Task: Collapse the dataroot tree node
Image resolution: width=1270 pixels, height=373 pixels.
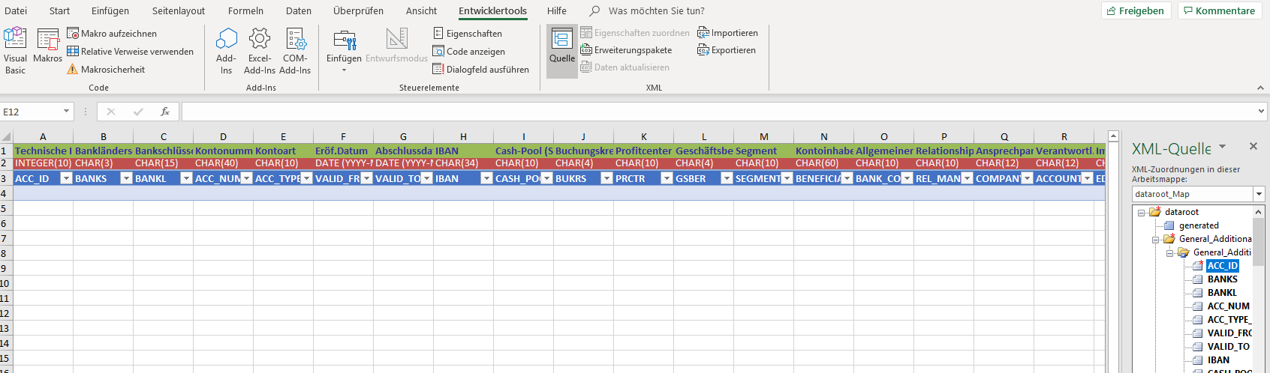Action: pos(1142,213)
